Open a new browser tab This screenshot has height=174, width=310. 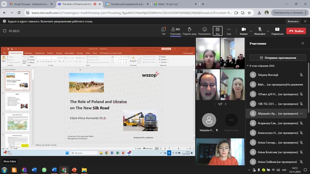click(x=203, y=4)
